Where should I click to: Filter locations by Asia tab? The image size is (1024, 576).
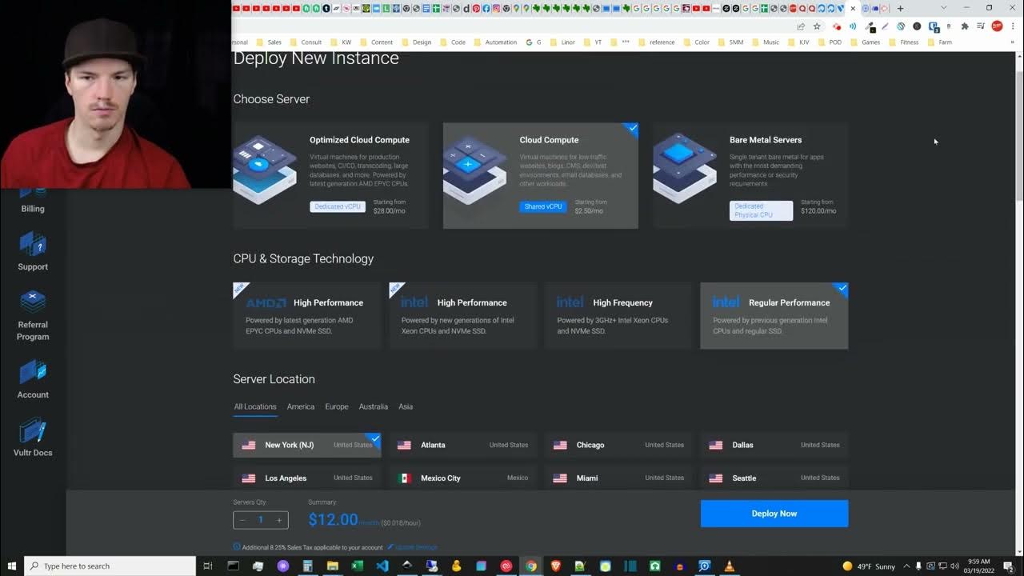click(x=406, y=406)
